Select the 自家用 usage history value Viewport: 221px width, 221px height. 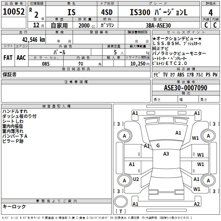[59, 25]
